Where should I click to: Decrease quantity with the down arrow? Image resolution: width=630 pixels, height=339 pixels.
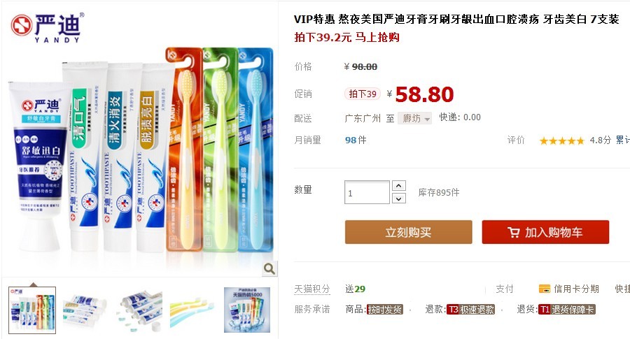398,199
